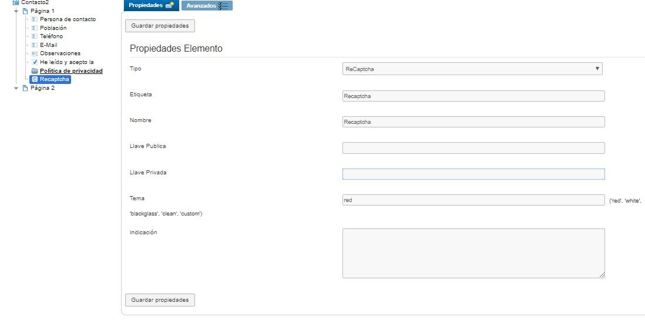Click the bottom Guardar propiedades button

click(160, 300)
